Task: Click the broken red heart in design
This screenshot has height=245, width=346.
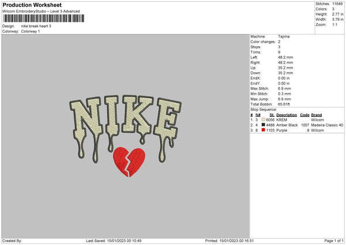Action: pyautogui.click(x=129, y=162)
